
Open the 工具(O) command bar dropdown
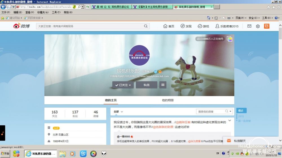pyautogui.click(x=267, y=18)
